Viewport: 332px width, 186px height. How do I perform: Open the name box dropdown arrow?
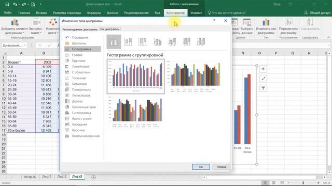[x=25, y=45]
